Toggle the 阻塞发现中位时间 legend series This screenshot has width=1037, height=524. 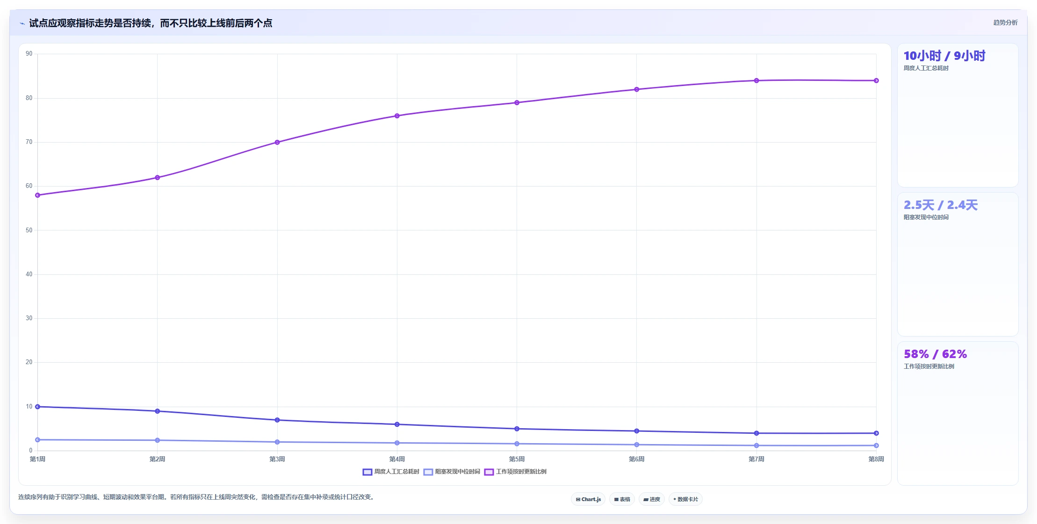pos(452,472)
